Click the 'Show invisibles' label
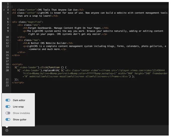 21,113
